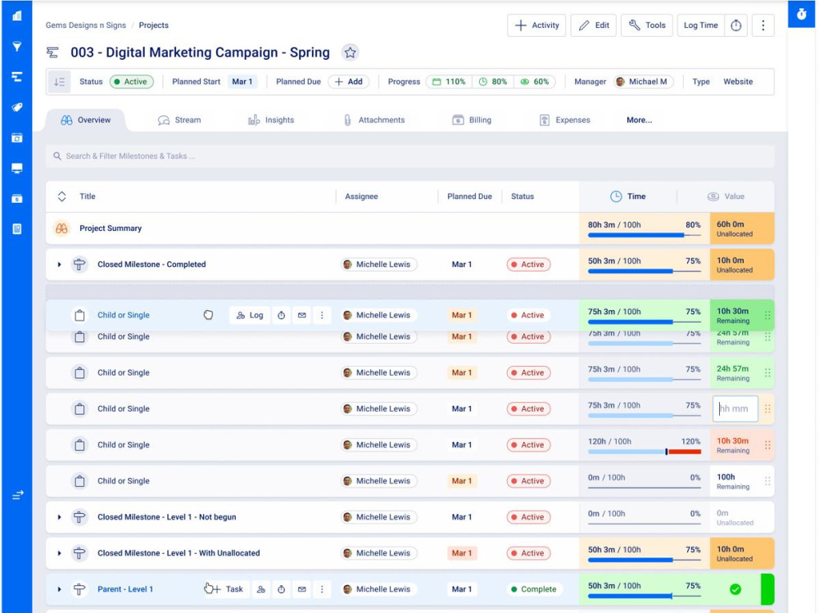Open the dashboard chart icon in sidebar
Screen dimensions: 819x613
(16, 16)
